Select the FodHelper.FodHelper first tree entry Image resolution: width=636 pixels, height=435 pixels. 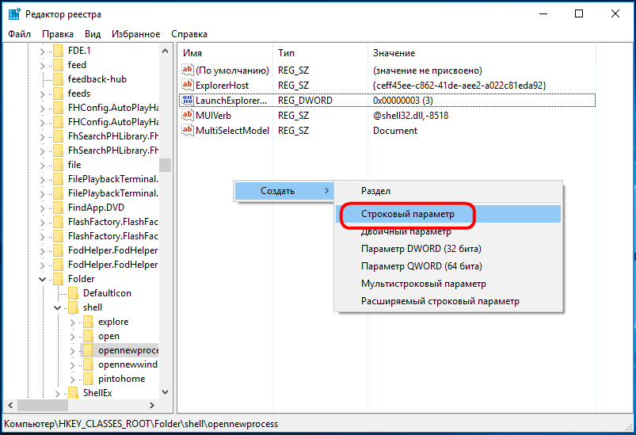coord(112,250)
